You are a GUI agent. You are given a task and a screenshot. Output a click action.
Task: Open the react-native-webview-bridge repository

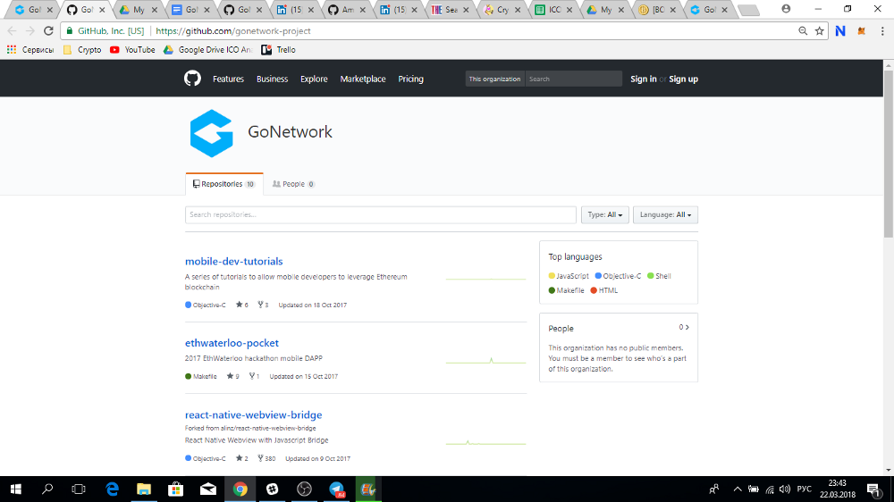tap(253, 414)
